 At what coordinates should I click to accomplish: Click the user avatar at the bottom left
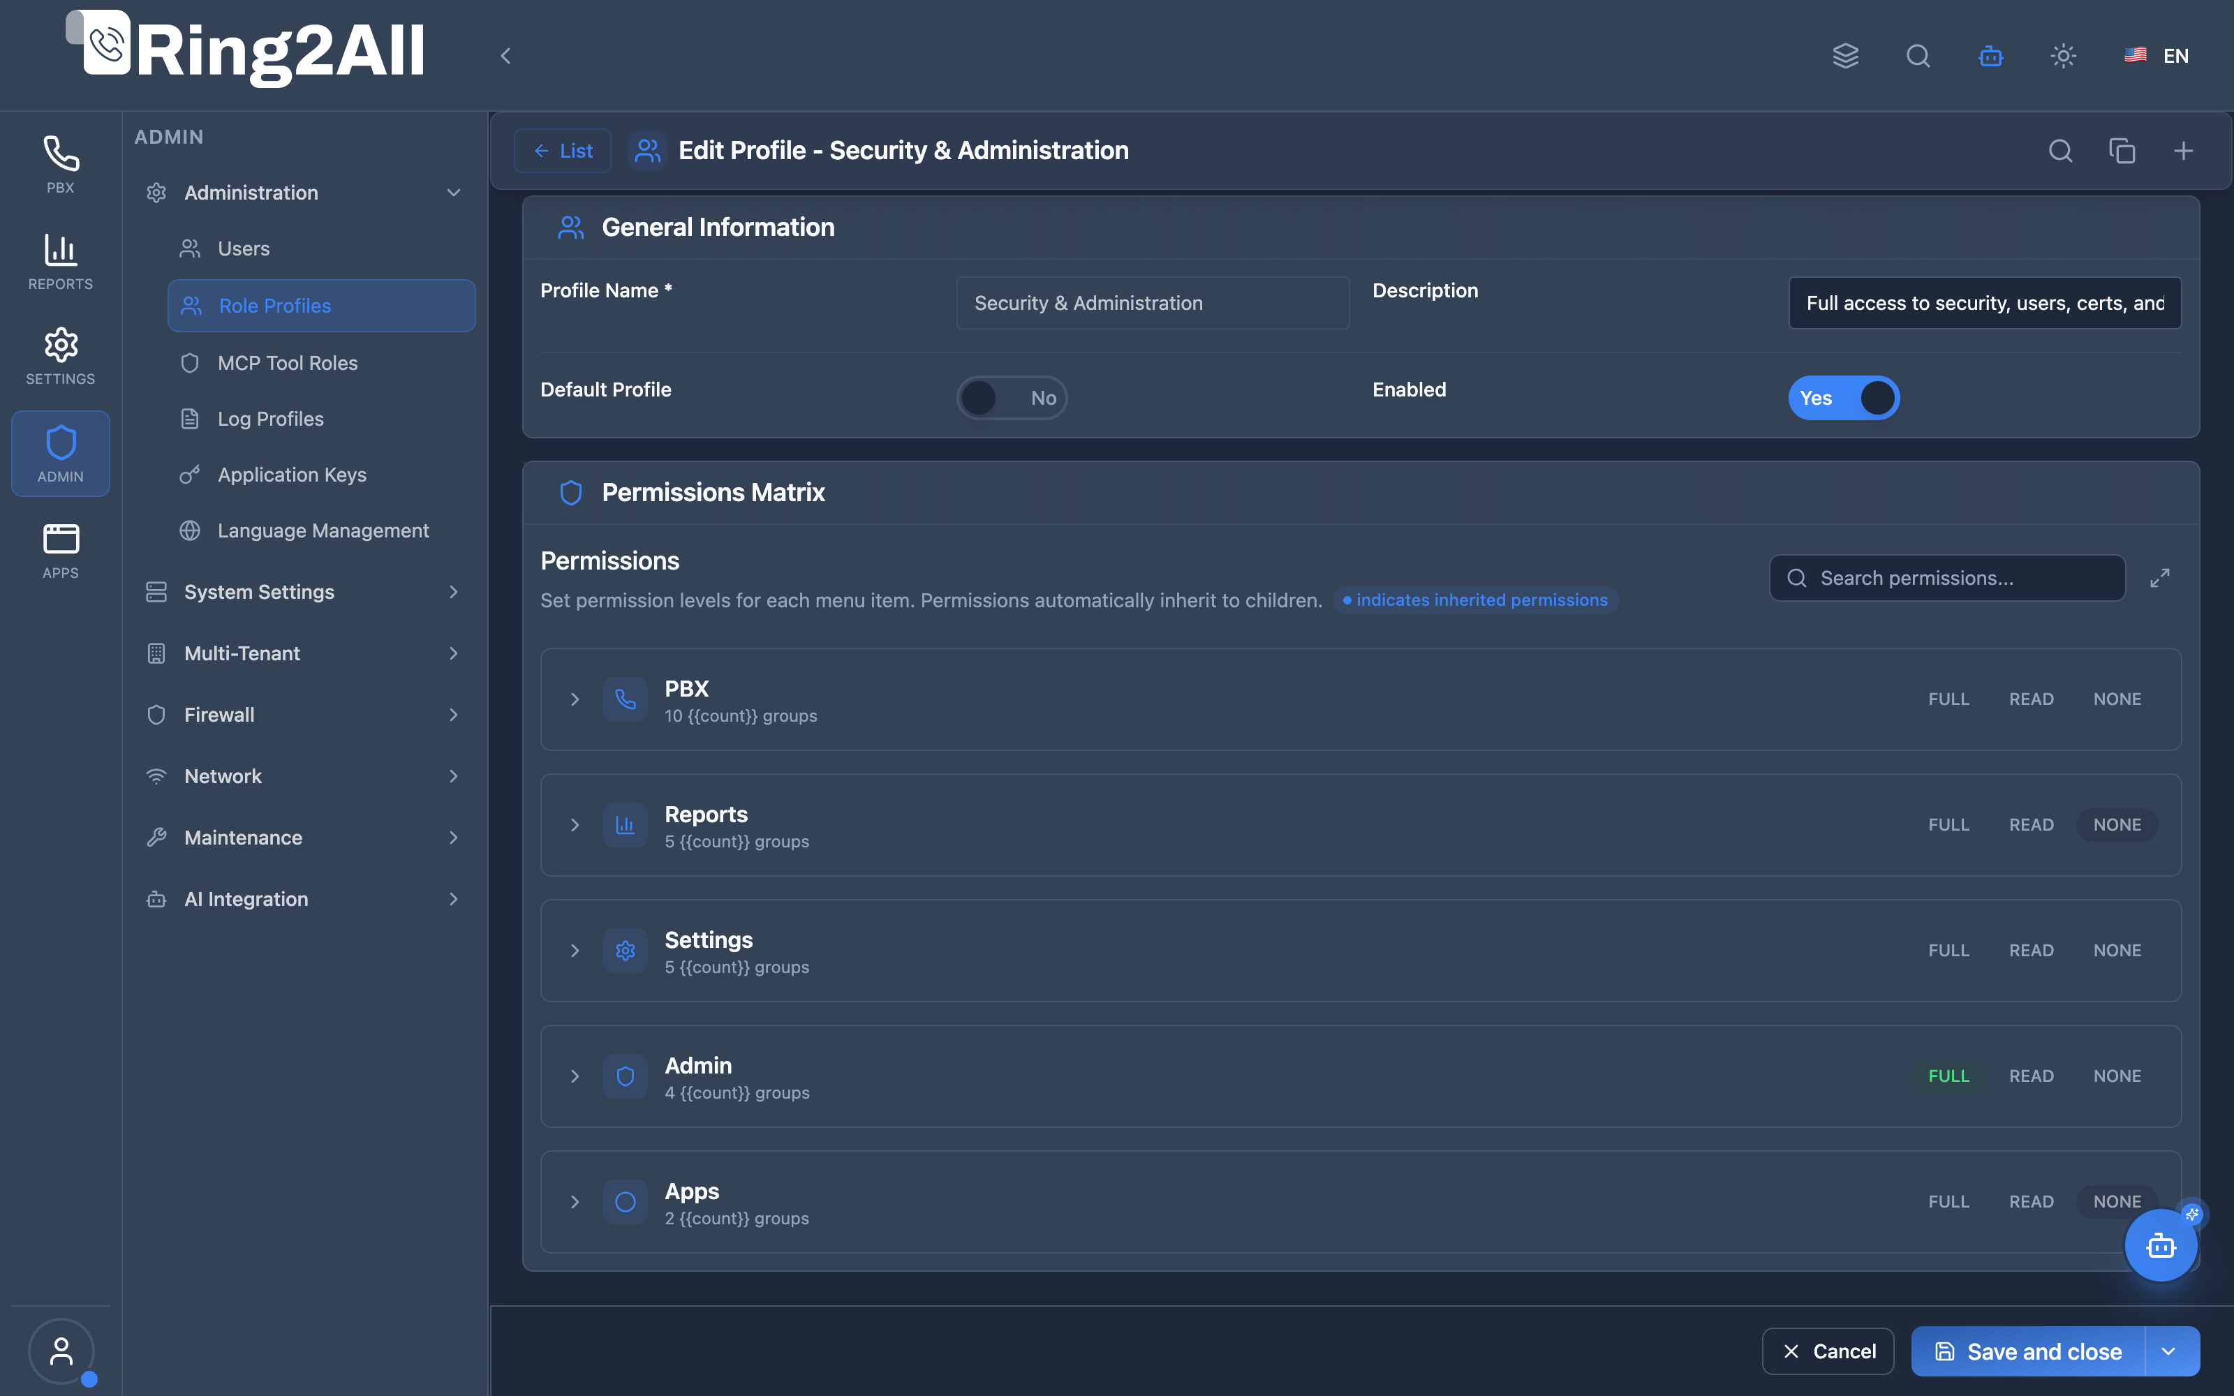coord(61,1351)
